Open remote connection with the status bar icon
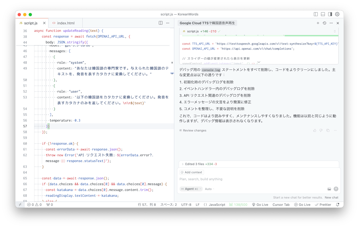Image resolution: width=359 pixels, height=228 pixels. (x=20, y=204)
